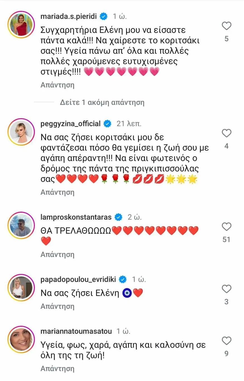Expand "Δείτε 1 ακόμη απάντηση" replies
This screenshot has height=381, width=244.
102,102
